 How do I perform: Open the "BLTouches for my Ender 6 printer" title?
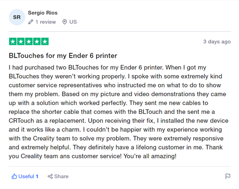(x=63, y=56)
